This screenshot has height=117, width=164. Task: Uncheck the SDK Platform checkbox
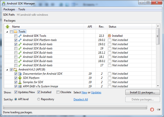tap(16, 78)
